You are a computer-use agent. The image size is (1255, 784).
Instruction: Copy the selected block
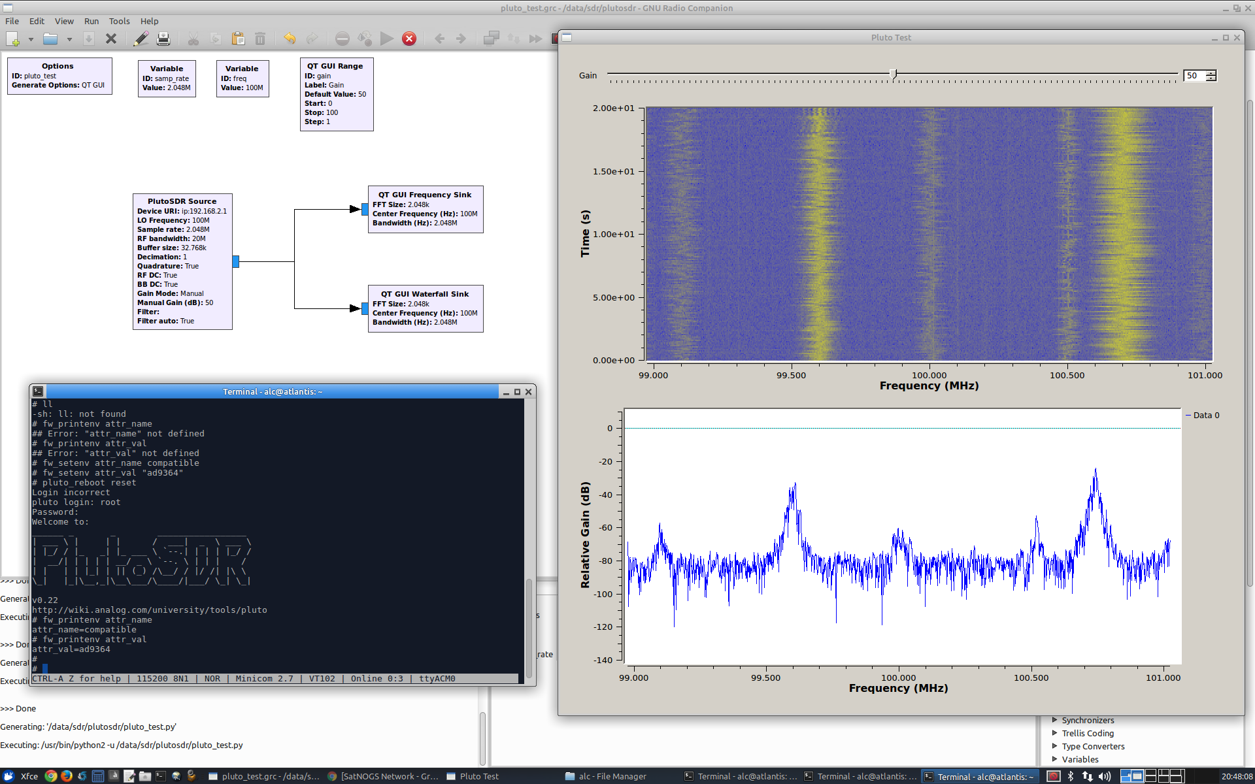pyautogui.click(x=216, y=39)
